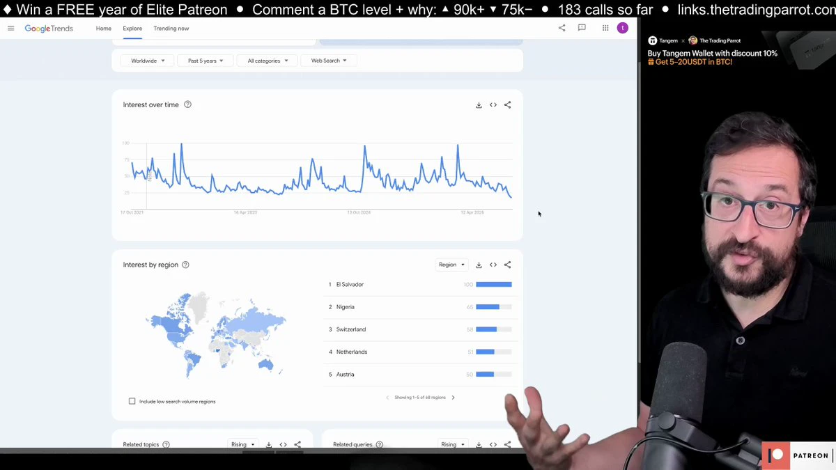The image size is (836, 470).
Task: Share the Interest over time chart
Action: [507, 105]
